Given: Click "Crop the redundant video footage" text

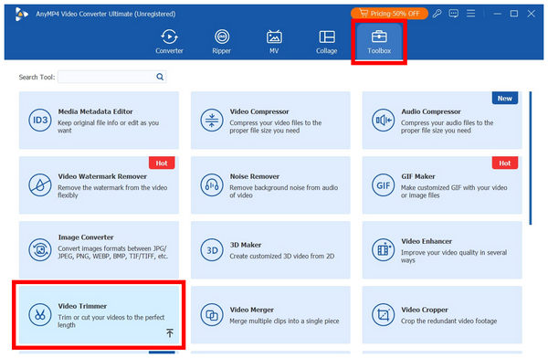Looking at the screenshot, I should point(448,321).
